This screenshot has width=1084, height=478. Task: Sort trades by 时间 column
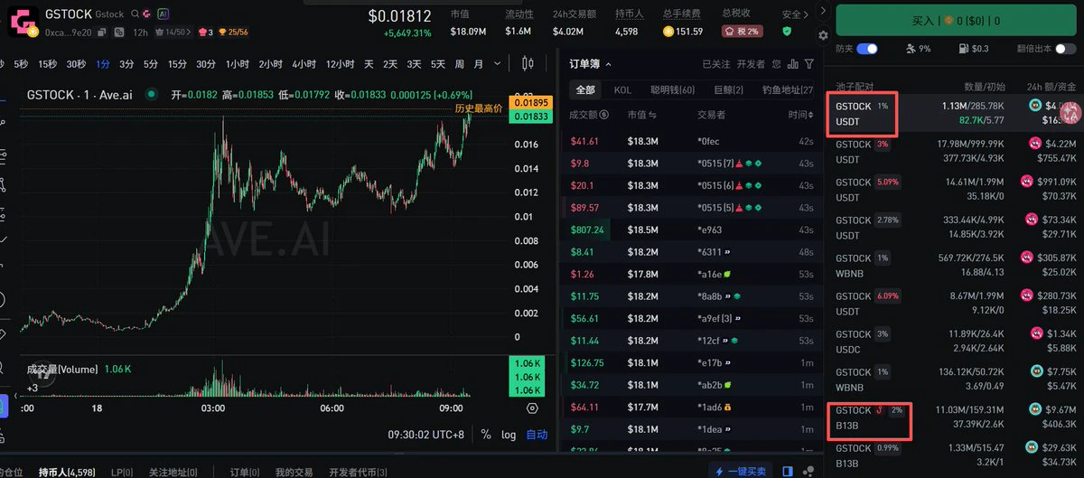pos(799,116)
